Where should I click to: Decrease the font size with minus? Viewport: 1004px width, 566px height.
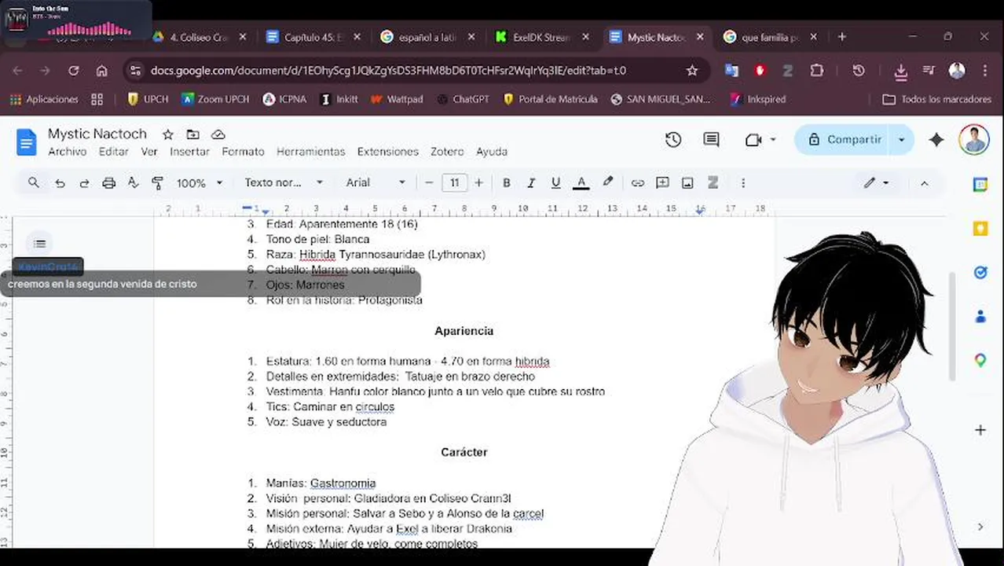click(x=429, y=182)
